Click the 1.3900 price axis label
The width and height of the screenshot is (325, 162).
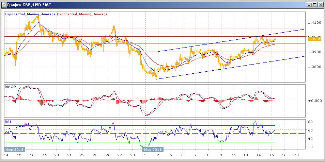314,52
